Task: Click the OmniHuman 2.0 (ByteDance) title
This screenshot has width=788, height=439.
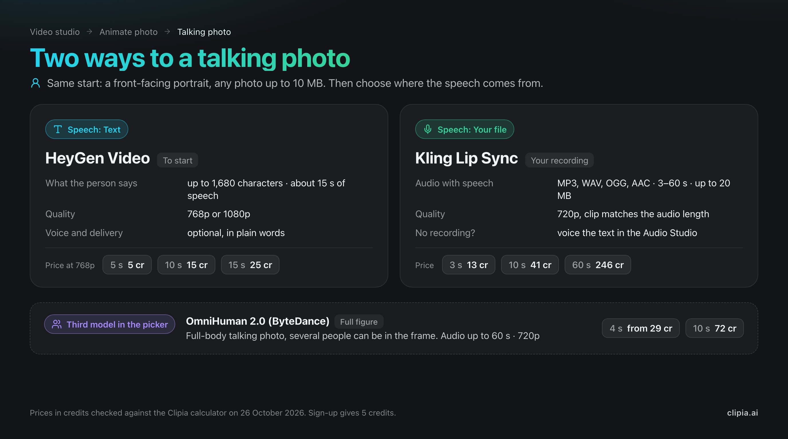Action: pyautogui.click(x=258, y=321)
